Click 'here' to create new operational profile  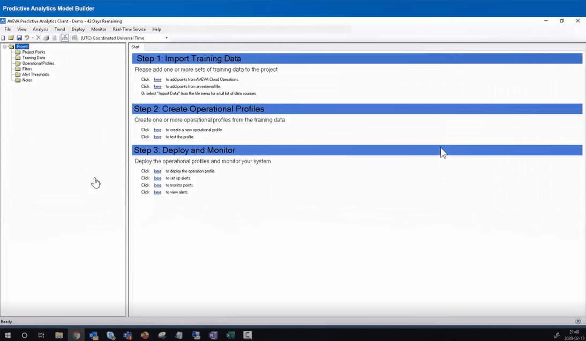pyautogui.click(x=157, y=130)
